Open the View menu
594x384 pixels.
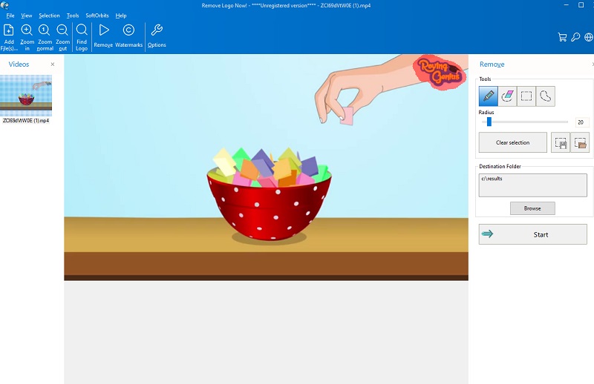pyautogui.click(x=27, y=16)
